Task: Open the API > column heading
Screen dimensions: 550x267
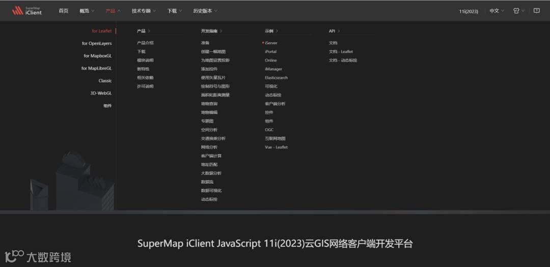Action: pyautogui.click(x=334, y=31)
